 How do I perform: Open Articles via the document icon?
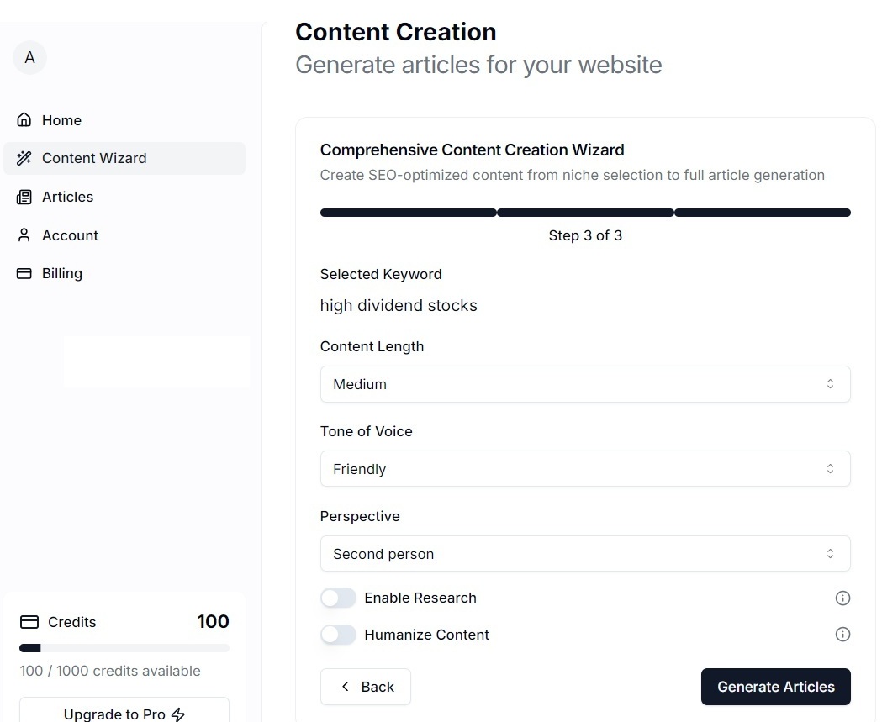coord(24,197)
